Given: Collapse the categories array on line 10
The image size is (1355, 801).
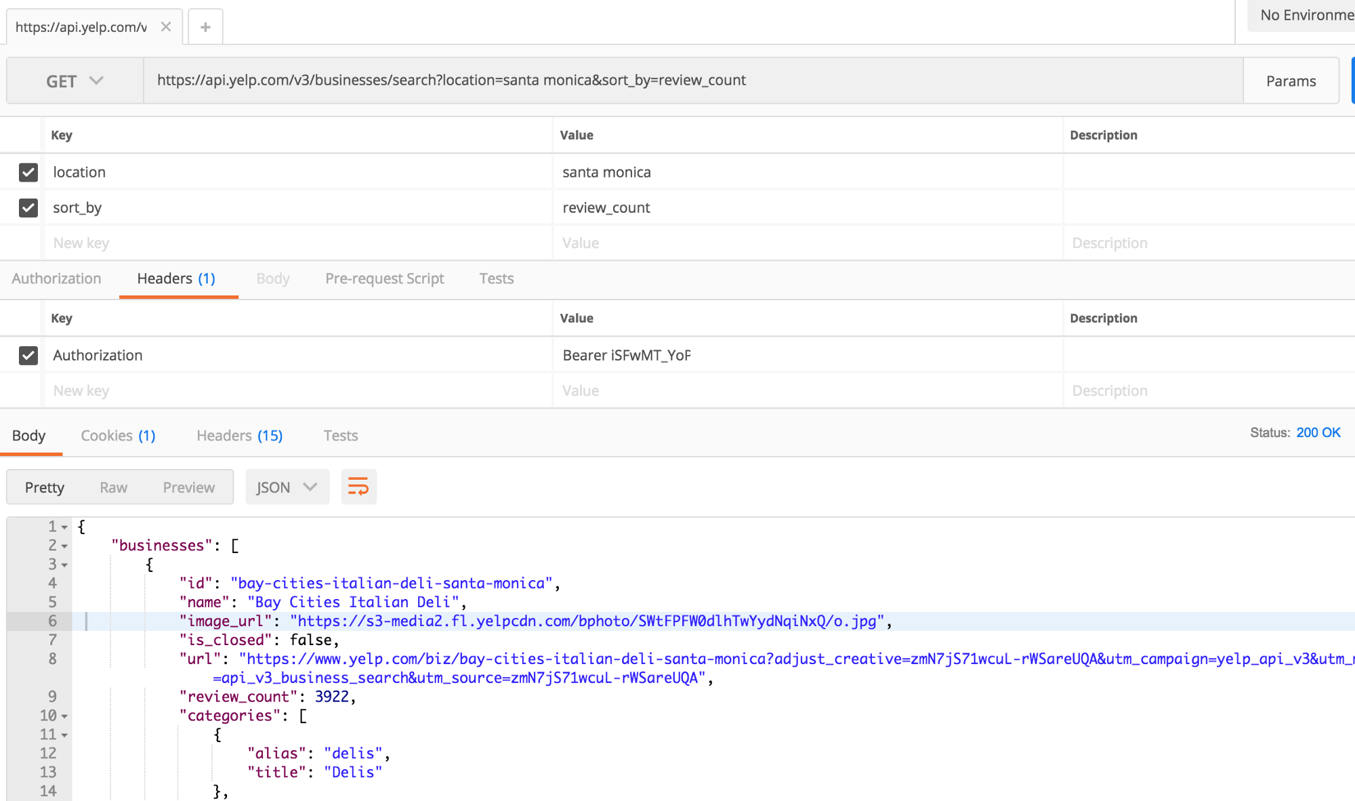Looking at the screenshot, I should click(64, 716).
